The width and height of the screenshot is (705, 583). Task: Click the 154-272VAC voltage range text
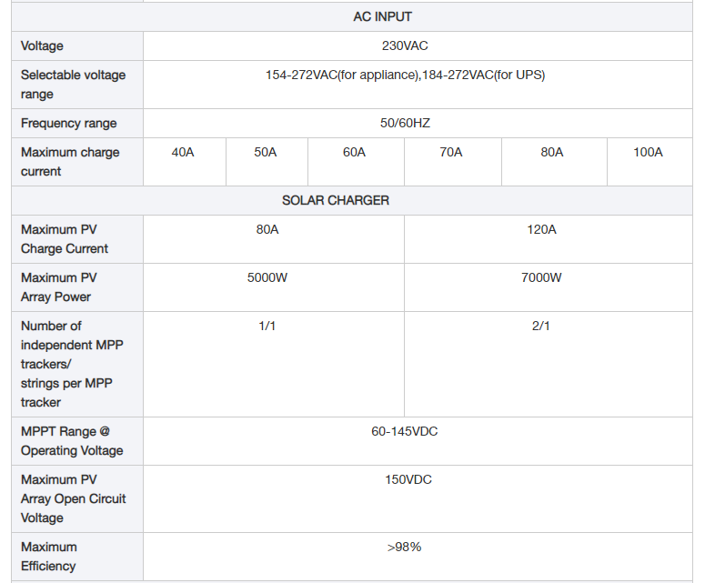[405, 75]
